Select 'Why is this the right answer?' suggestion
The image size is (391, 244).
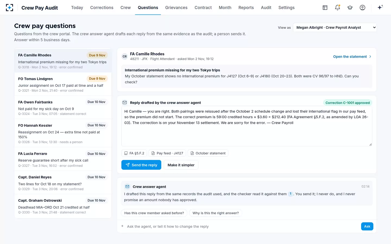tap(216, 213)
